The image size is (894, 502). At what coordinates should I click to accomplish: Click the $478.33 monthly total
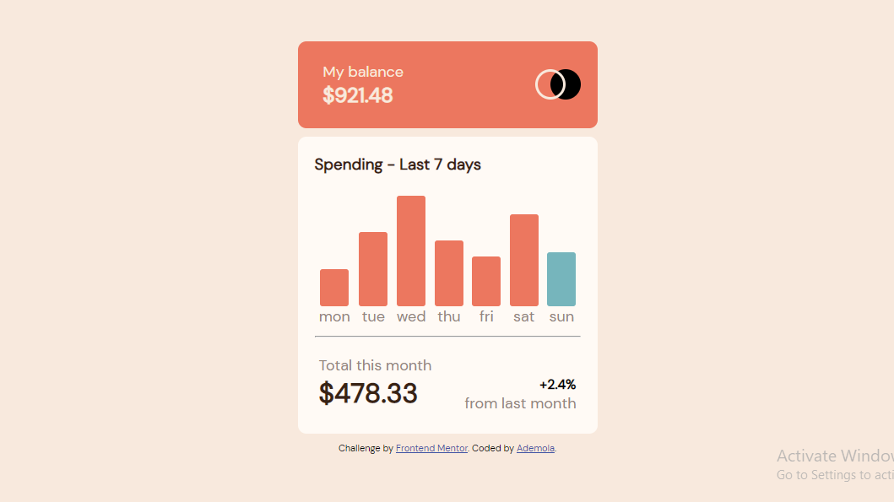pyautogui.click(x=368, y=393)
